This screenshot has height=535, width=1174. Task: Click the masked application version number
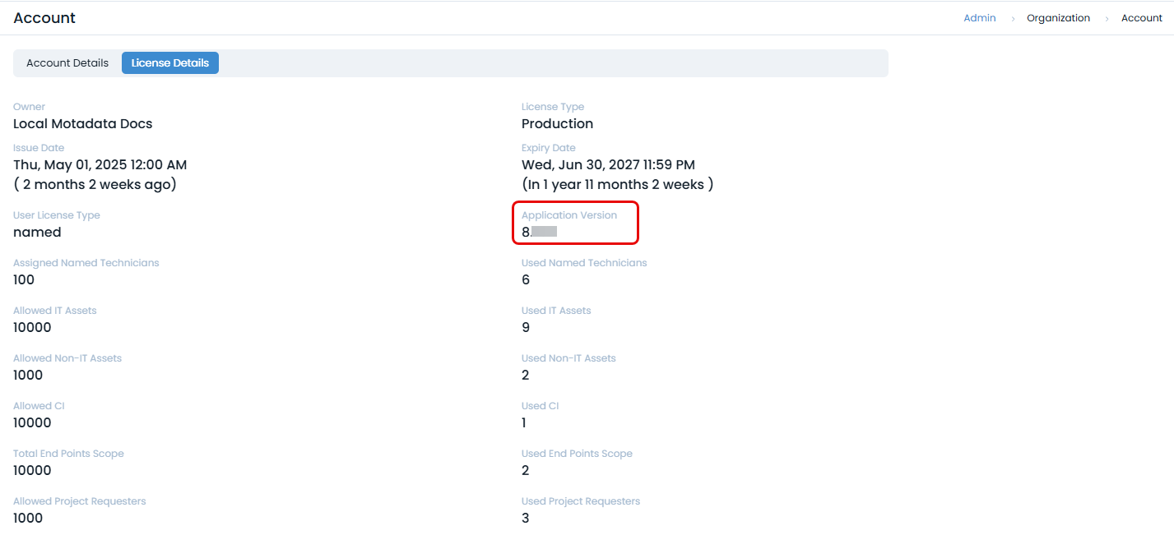coord(540,233)
